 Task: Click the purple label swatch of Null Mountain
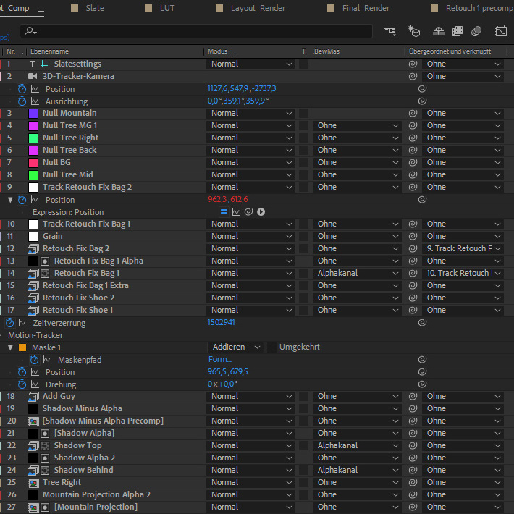point(33,113)
